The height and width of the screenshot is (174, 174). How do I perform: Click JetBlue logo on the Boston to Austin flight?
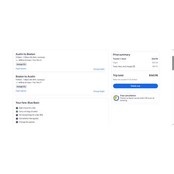(17, 82)
